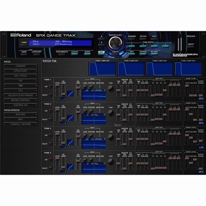Image resolution: width=206 pixels, height=206 pixels.
Task: Open the Routing effects page
Action: 21,115
